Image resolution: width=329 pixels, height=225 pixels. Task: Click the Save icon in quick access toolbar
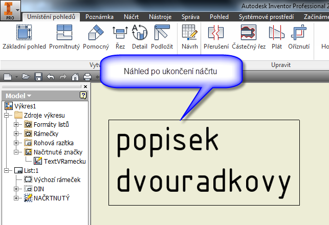[x=39, y=77]
